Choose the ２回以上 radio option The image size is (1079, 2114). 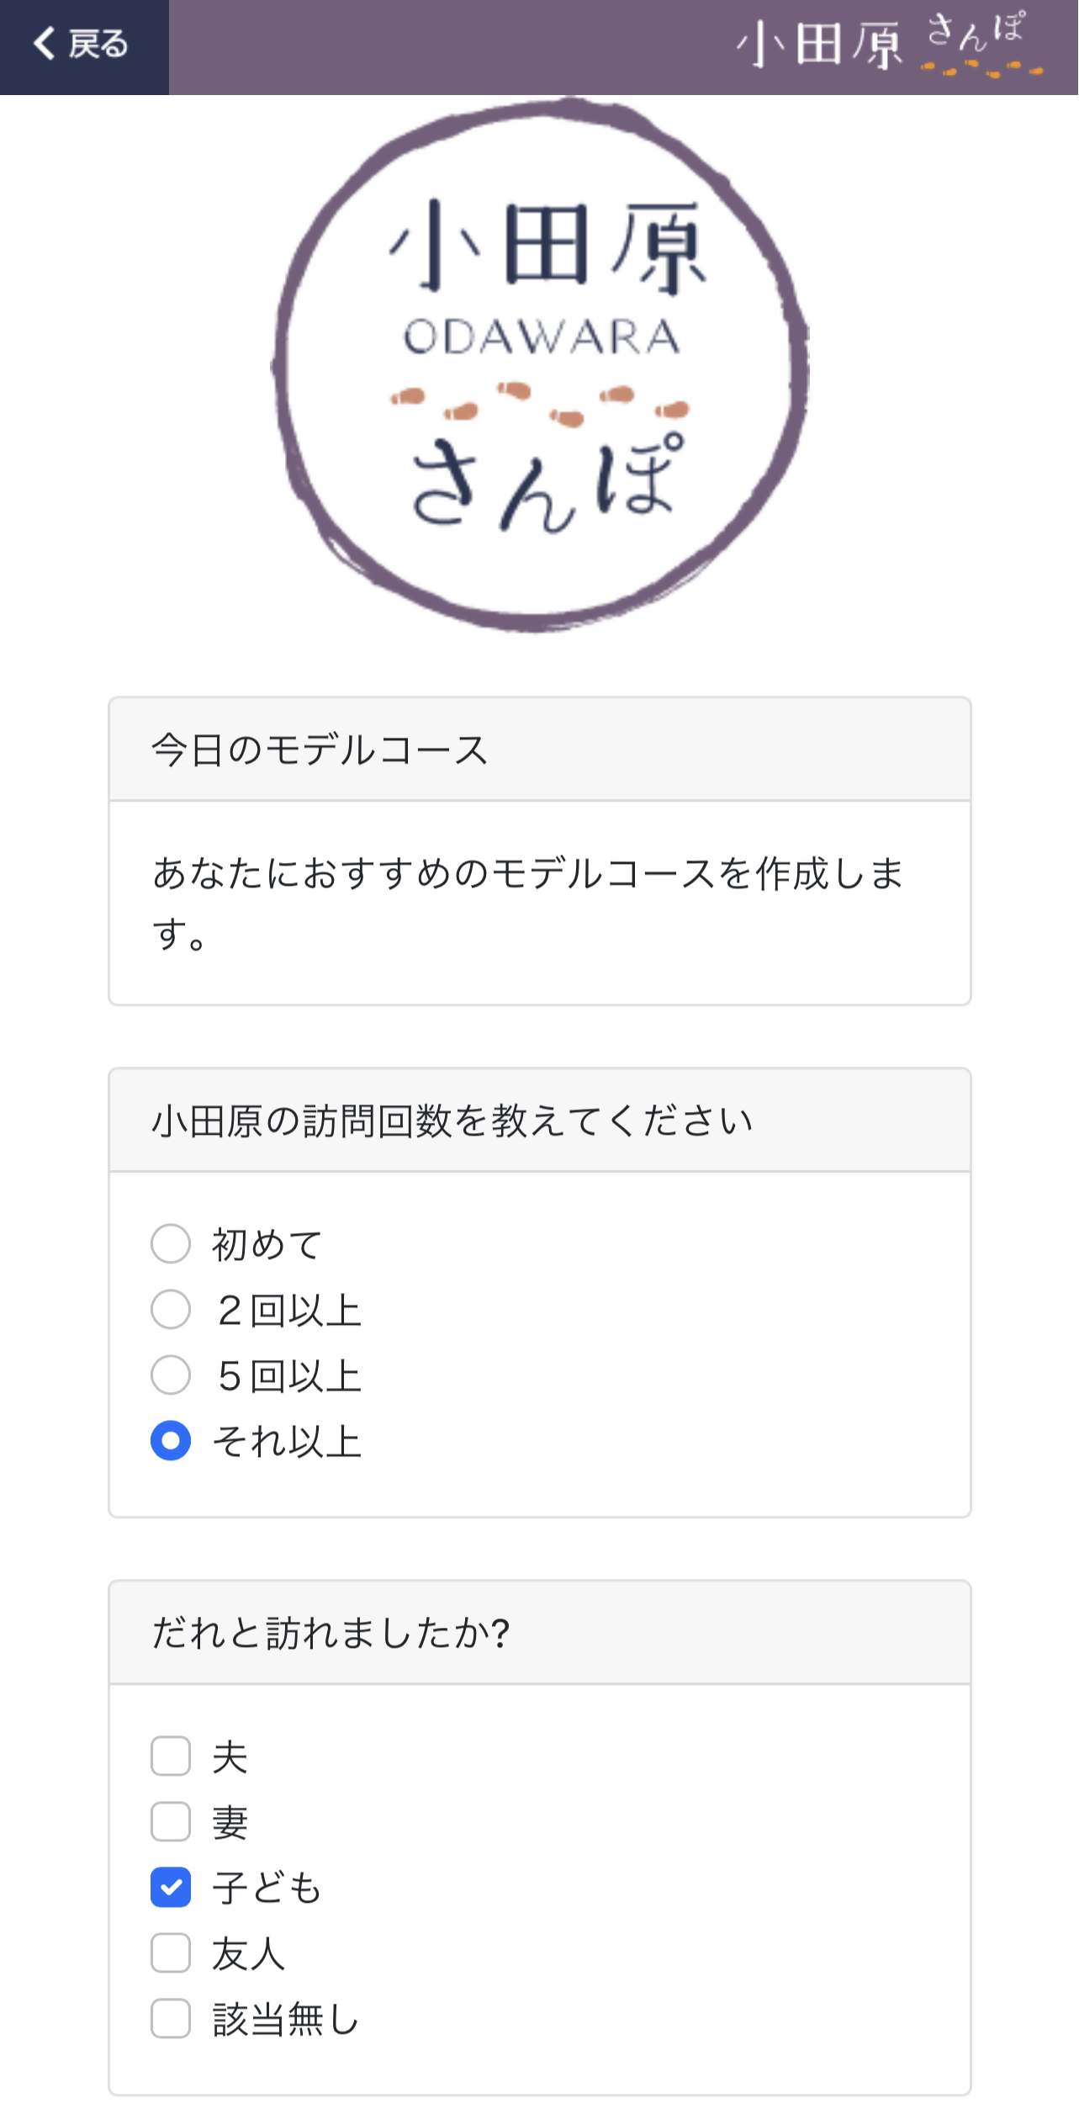[171, 1310]
